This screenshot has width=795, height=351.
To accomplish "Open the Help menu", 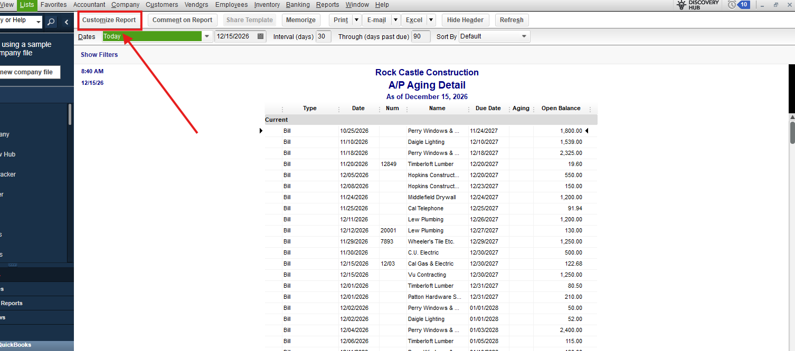I will click(382, 5).
